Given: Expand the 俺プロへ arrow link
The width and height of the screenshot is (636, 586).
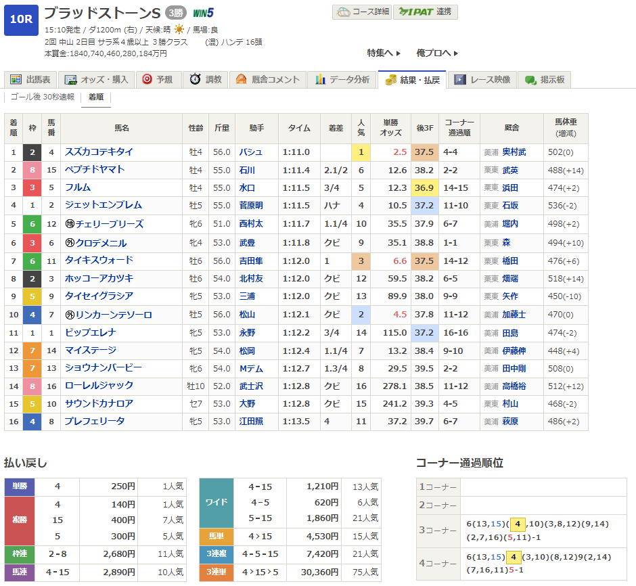Looking at the screenshot, I should (437, 53).
